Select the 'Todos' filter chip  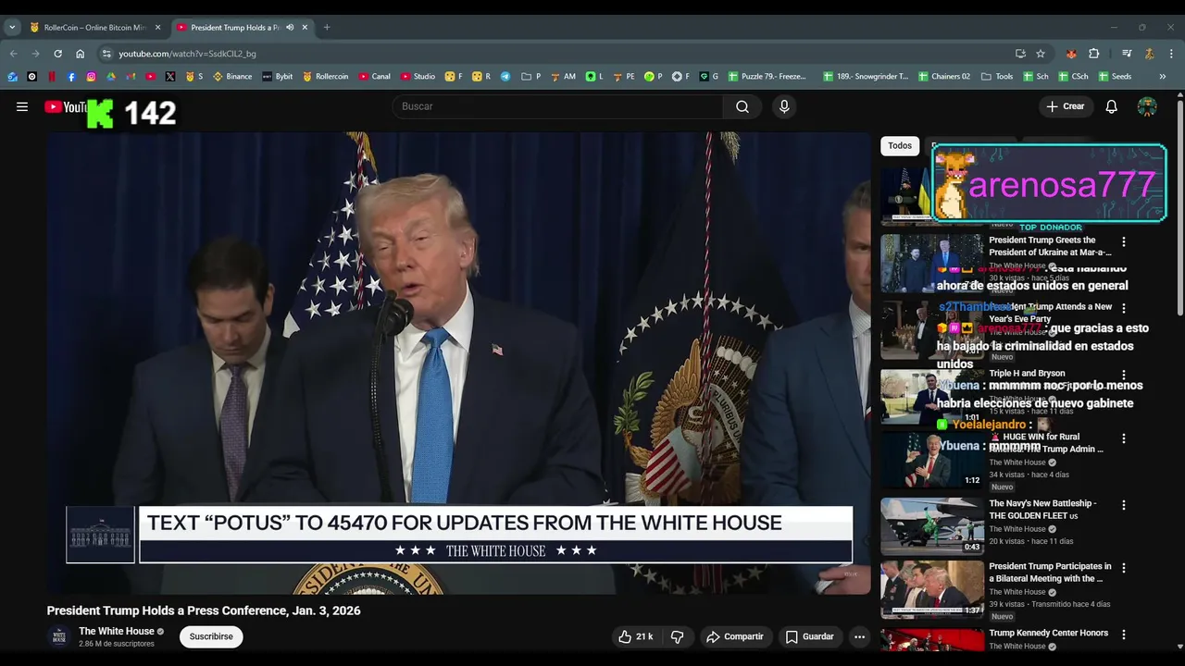pyautogui.click(x=900, y=145)
